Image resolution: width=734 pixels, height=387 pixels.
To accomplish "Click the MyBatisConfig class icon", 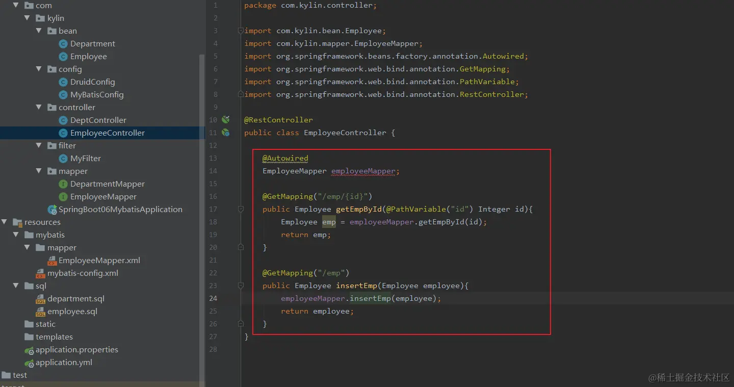I will (x=63, y=95).
